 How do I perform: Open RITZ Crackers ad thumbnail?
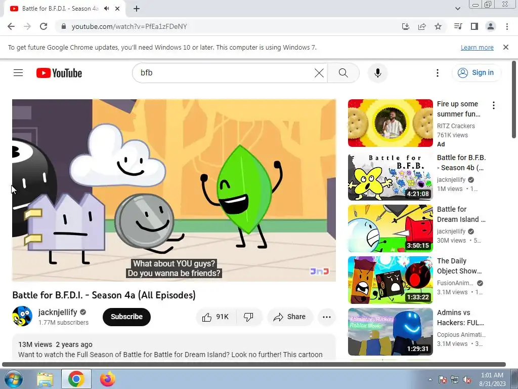[390, 123]
